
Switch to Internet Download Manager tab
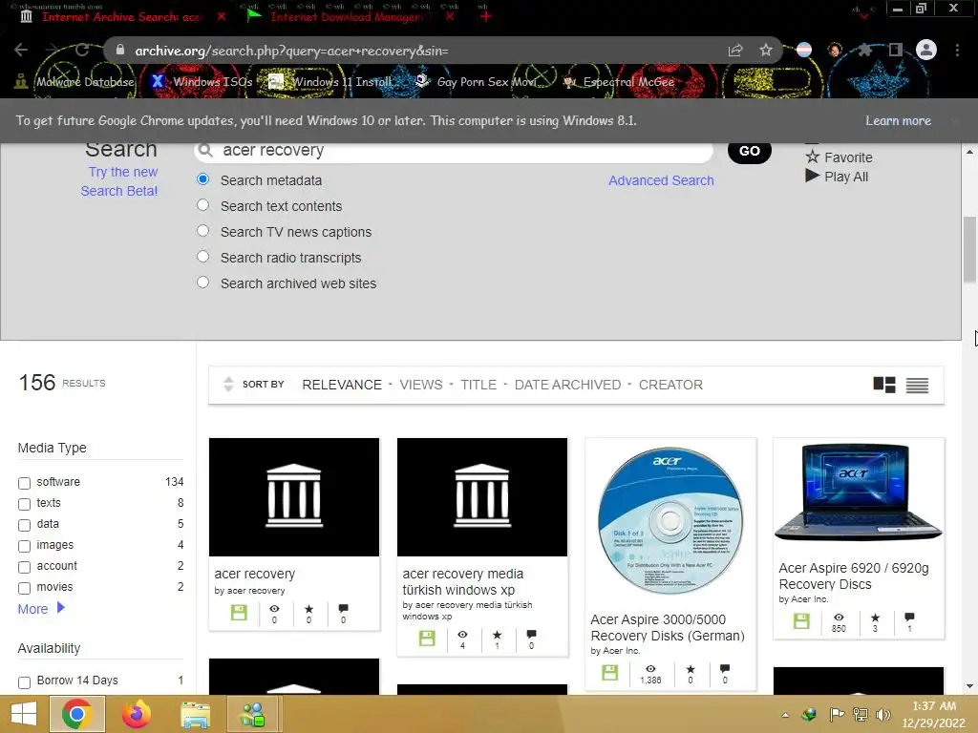[x=347, y=17]
